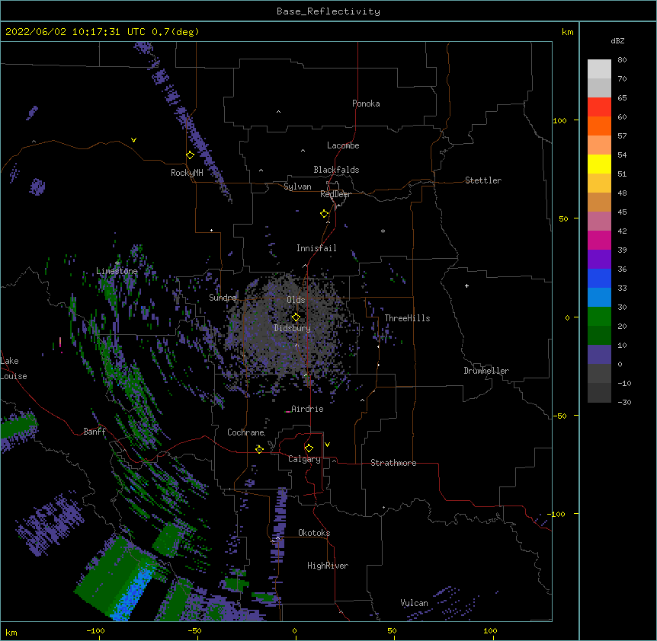This screenshot has width=657, height=641.
Task: Select the Airdrie label
Action: (307, 409)
